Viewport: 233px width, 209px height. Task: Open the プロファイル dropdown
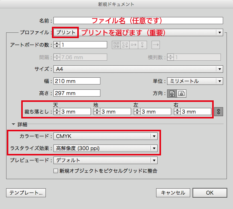[138, 32]
